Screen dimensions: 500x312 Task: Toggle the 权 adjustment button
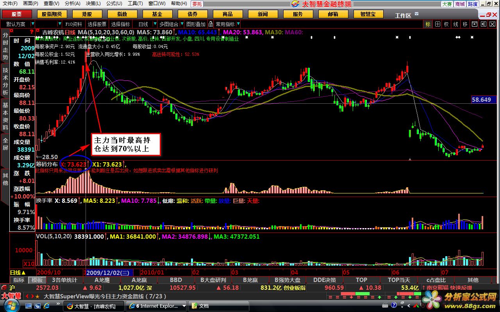[446, 24]
